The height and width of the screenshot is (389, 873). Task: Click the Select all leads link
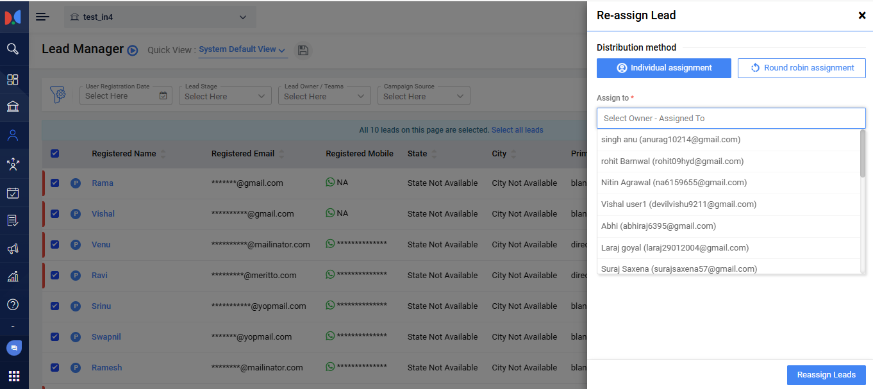pos(517,130)
